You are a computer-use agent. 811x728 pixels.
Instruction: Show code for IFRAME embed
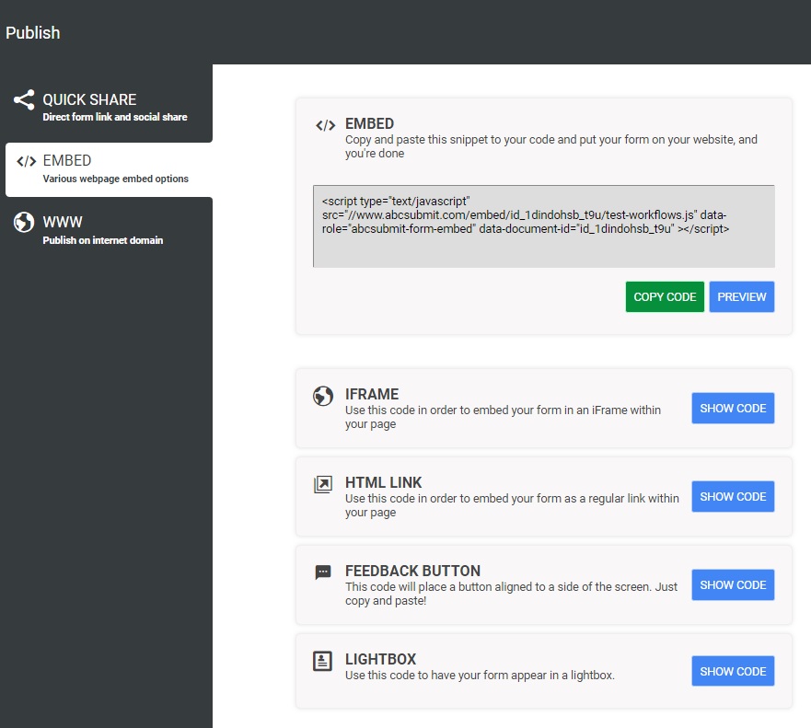pyautogui.click(x=733, y=409)
